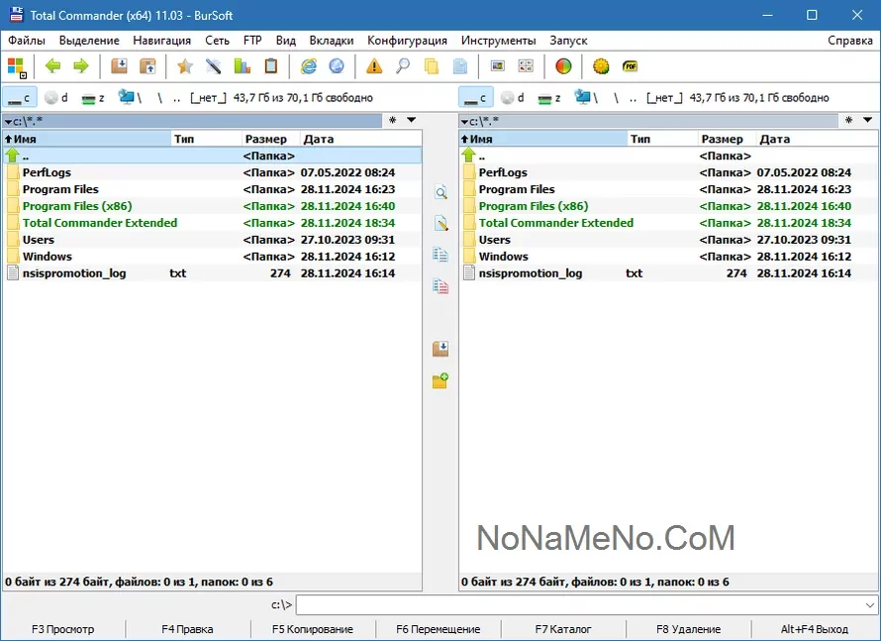Select drive c in the right panel
881x641 pixels.
(475, 98)
